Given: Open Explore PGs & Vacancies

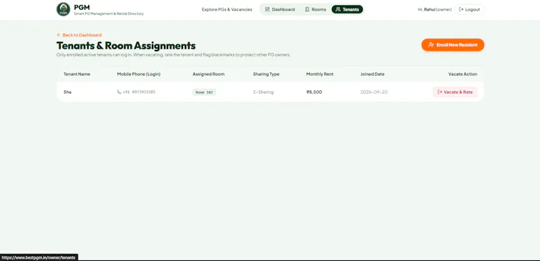Looking at the screenshot, I should tap(227, 9).
